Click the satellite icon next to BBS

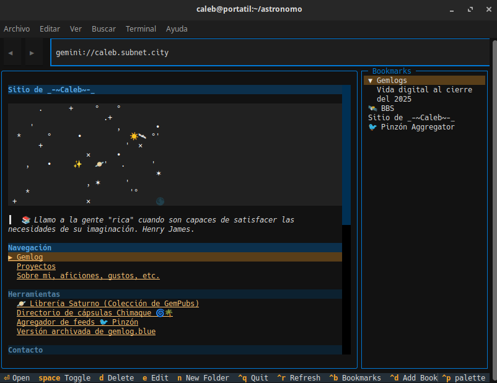click(372, 108)
